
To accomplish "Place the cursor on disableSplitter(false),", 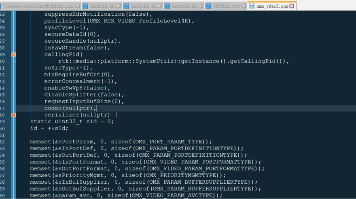I will pos(84,95).
